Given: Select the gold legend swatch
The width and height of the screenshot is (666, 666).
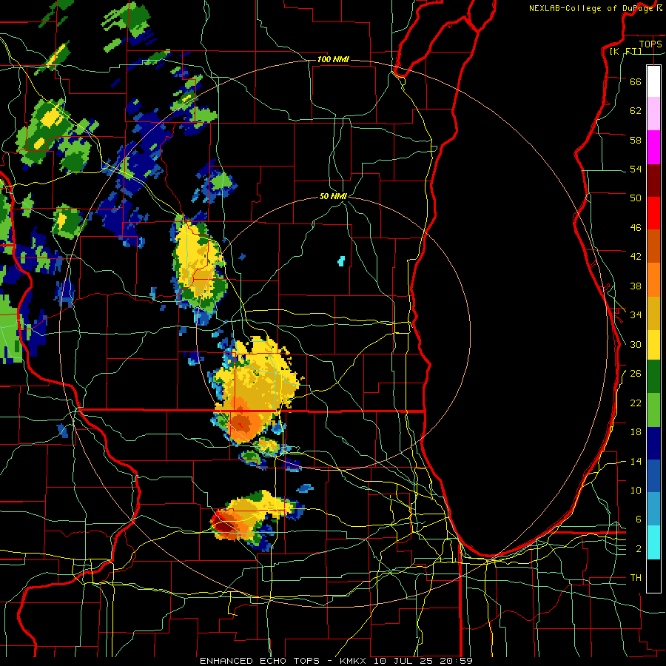Looking at the screenshot, I should [653, 313].
